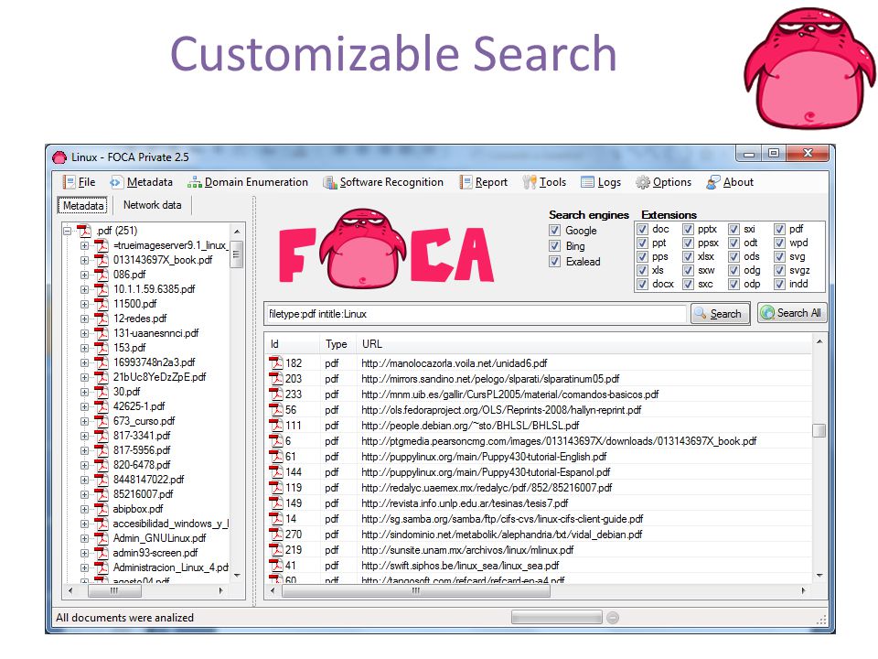Select the Metadata tab in left panel
Image resolution: width=878 pixels, height=659 pixels.
pyautogui.click(x=83, y=206)
